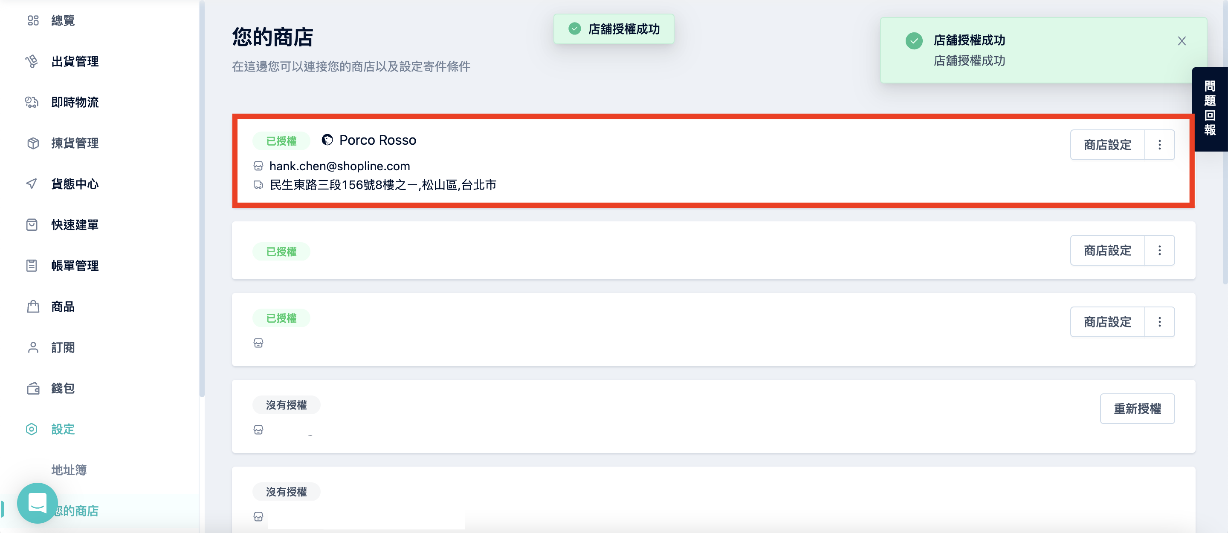
Task: Open 快速建單 menu item
Action: [74, 225]
